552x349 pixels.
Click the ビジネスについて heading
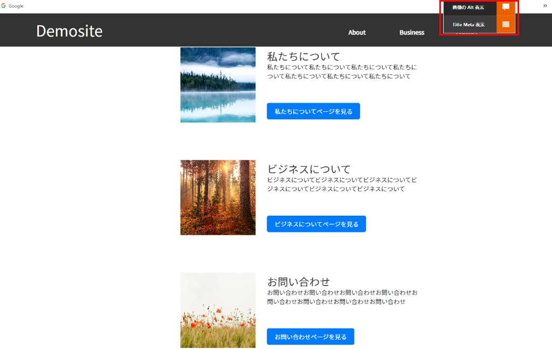(309, 169)
